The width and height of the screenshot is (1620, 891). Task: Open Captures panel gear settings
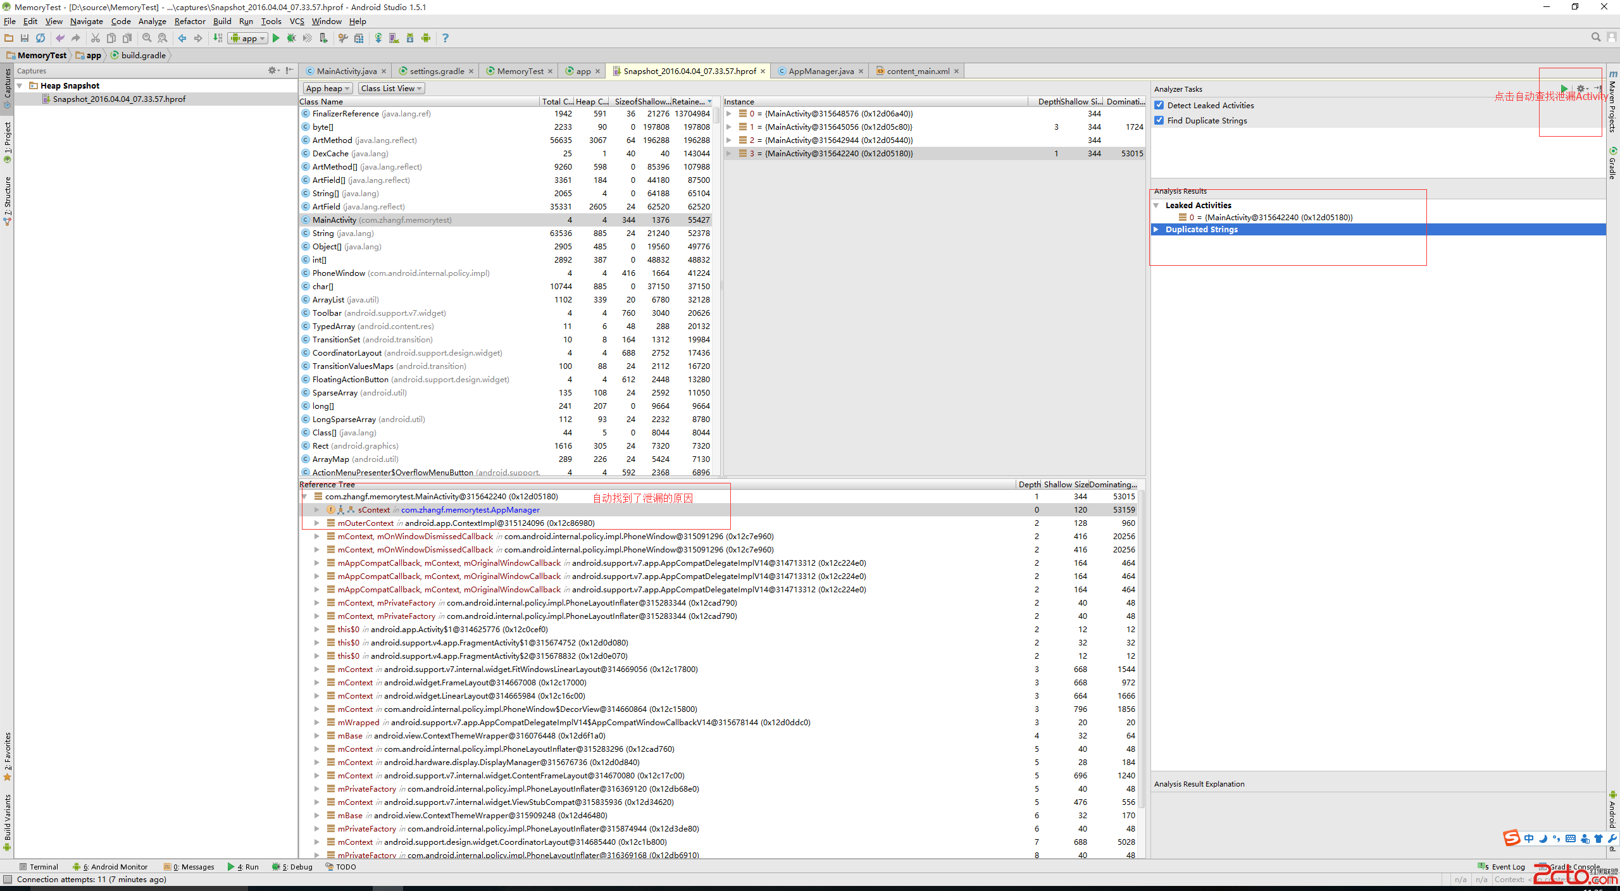pos(272,70)
